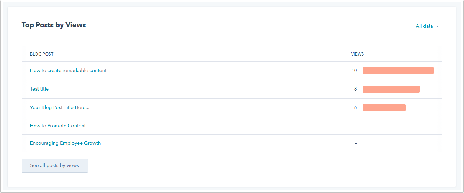Click the orange bar showing 10 views

[399, 71]
